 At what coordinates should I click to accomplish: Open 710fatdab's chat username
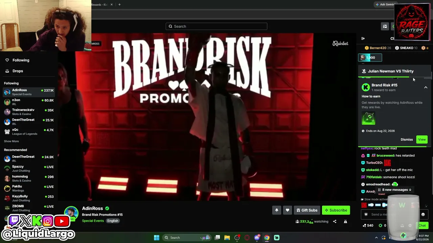[374, 177]
